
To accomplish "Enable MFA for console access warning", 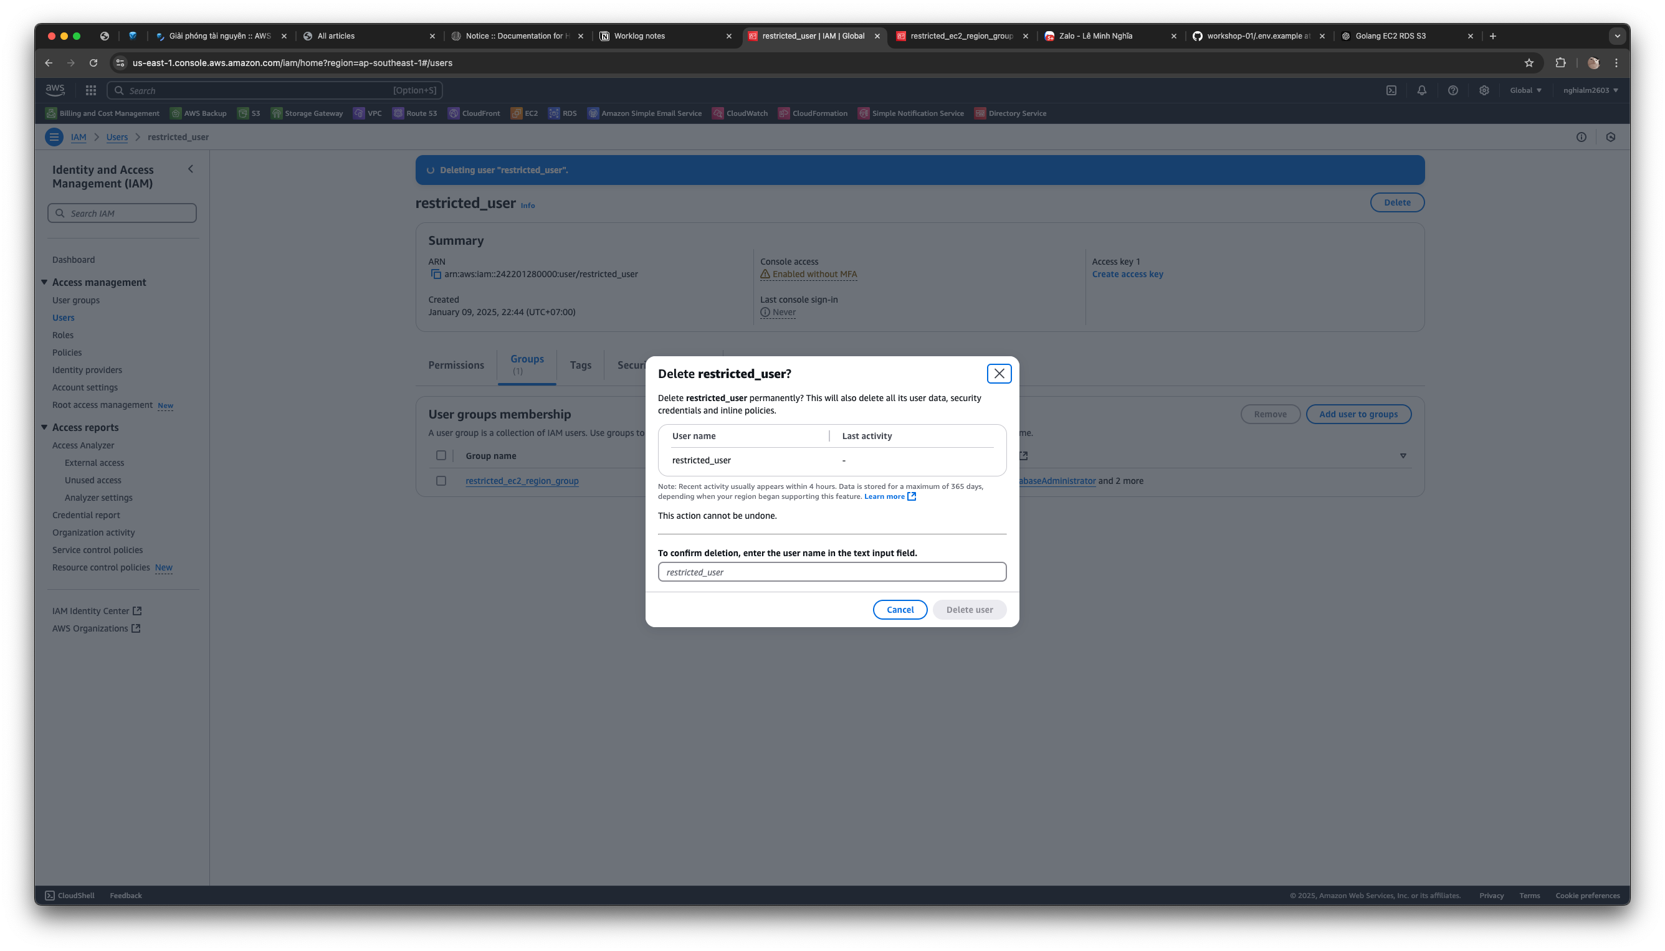I will [808, 273].
